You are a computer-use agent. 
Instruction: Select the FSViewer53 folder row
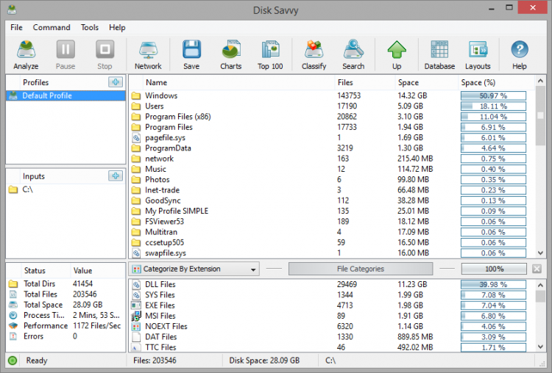[x=331, y=222]
